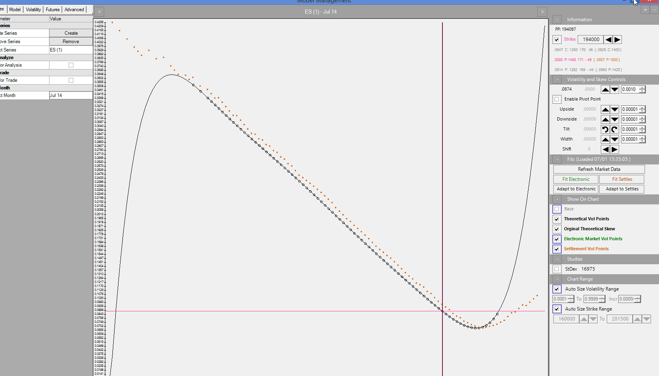Click the Upside down arrow

click(615, 109)
